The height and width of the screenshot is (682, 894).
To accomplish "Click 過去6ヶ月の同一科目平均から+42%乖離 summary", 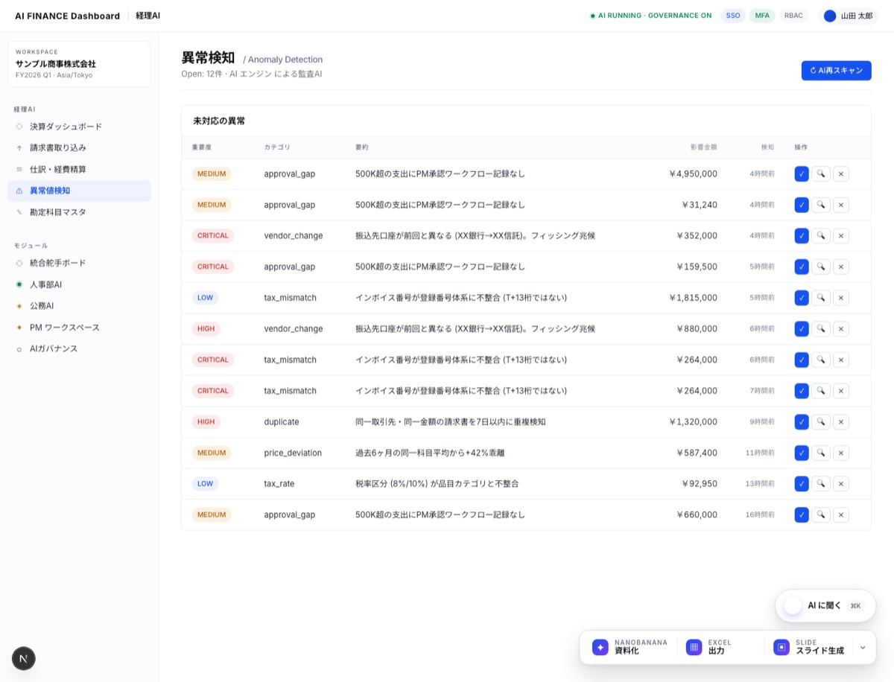I will pos(430,453).
